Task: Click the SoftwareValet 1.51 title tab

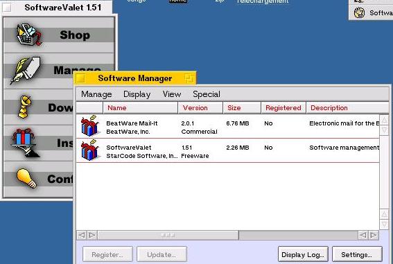Action: point(57,8)
